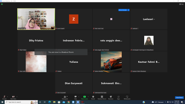
Task: Open the Windows notification center
Action: [x=182, y=102]
